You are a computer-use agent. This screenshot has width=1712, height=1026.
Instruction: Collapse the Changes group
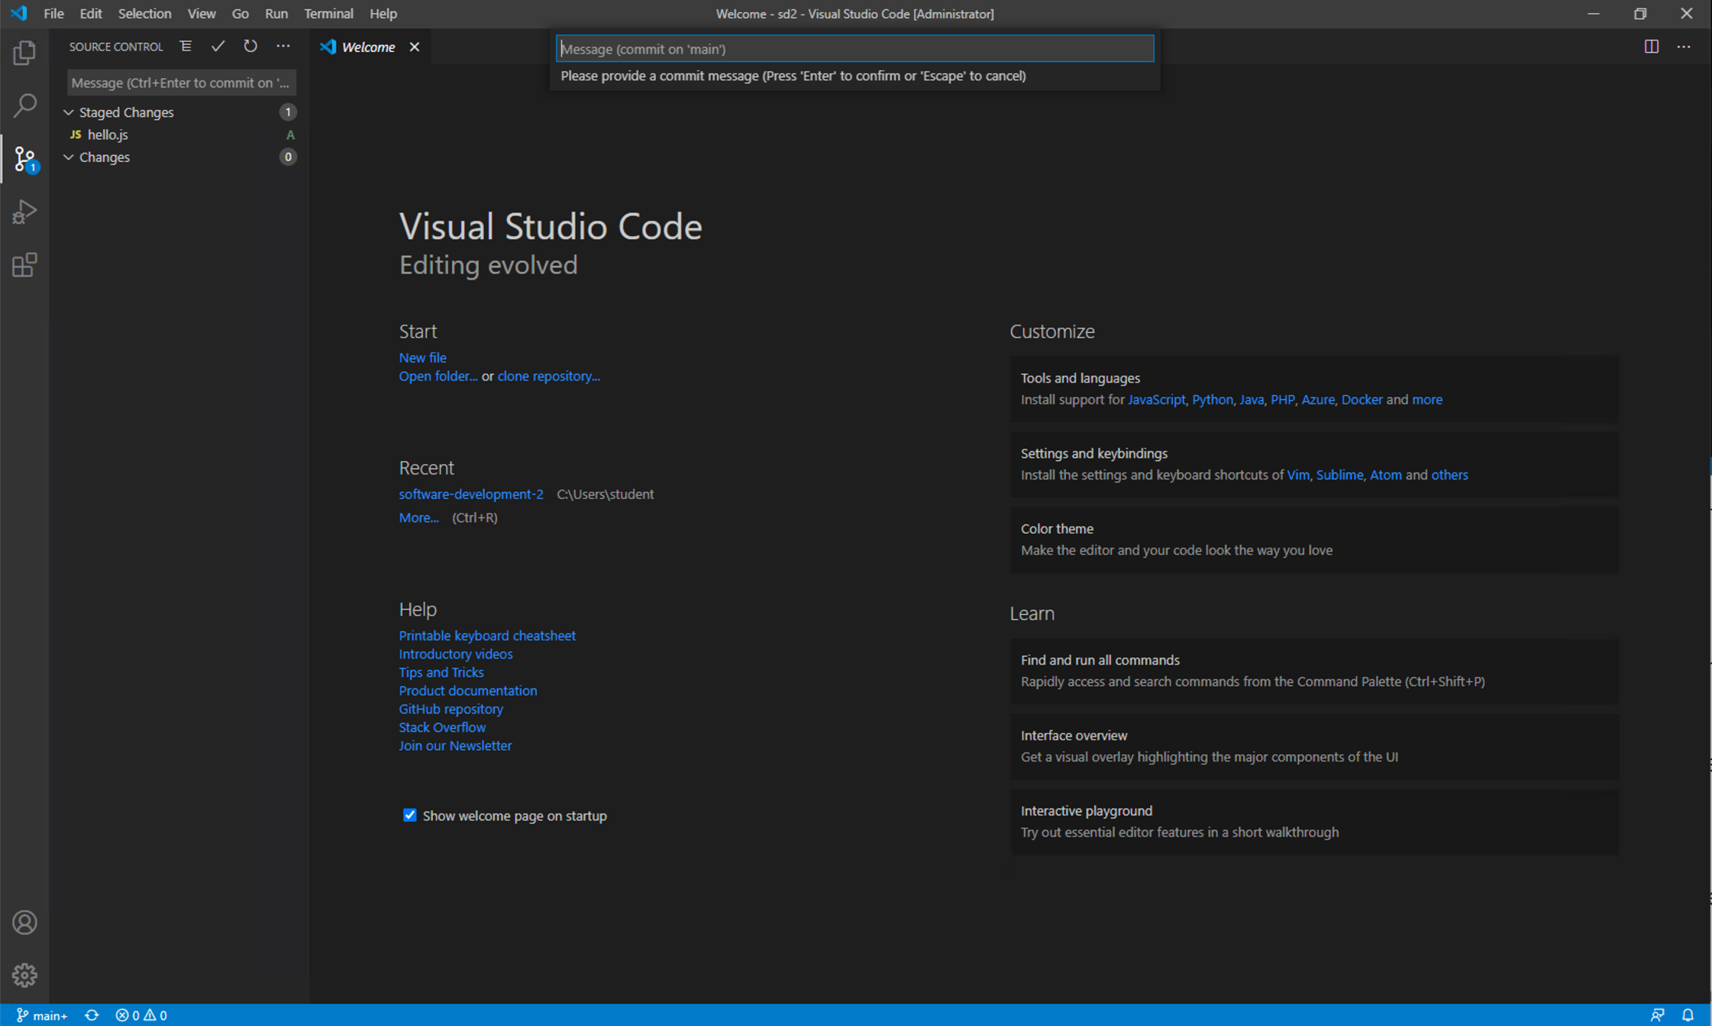pos(69,157)
